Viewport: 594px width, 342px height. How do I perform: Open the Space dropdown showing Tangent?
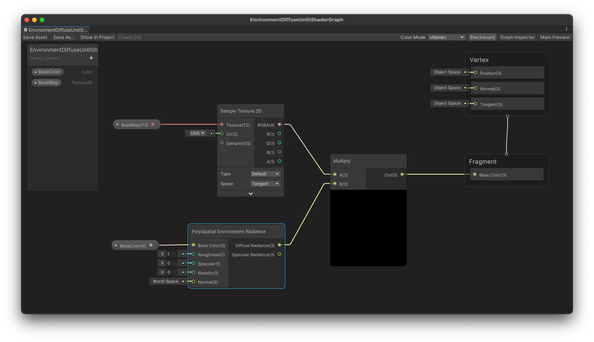click(265, 184)
